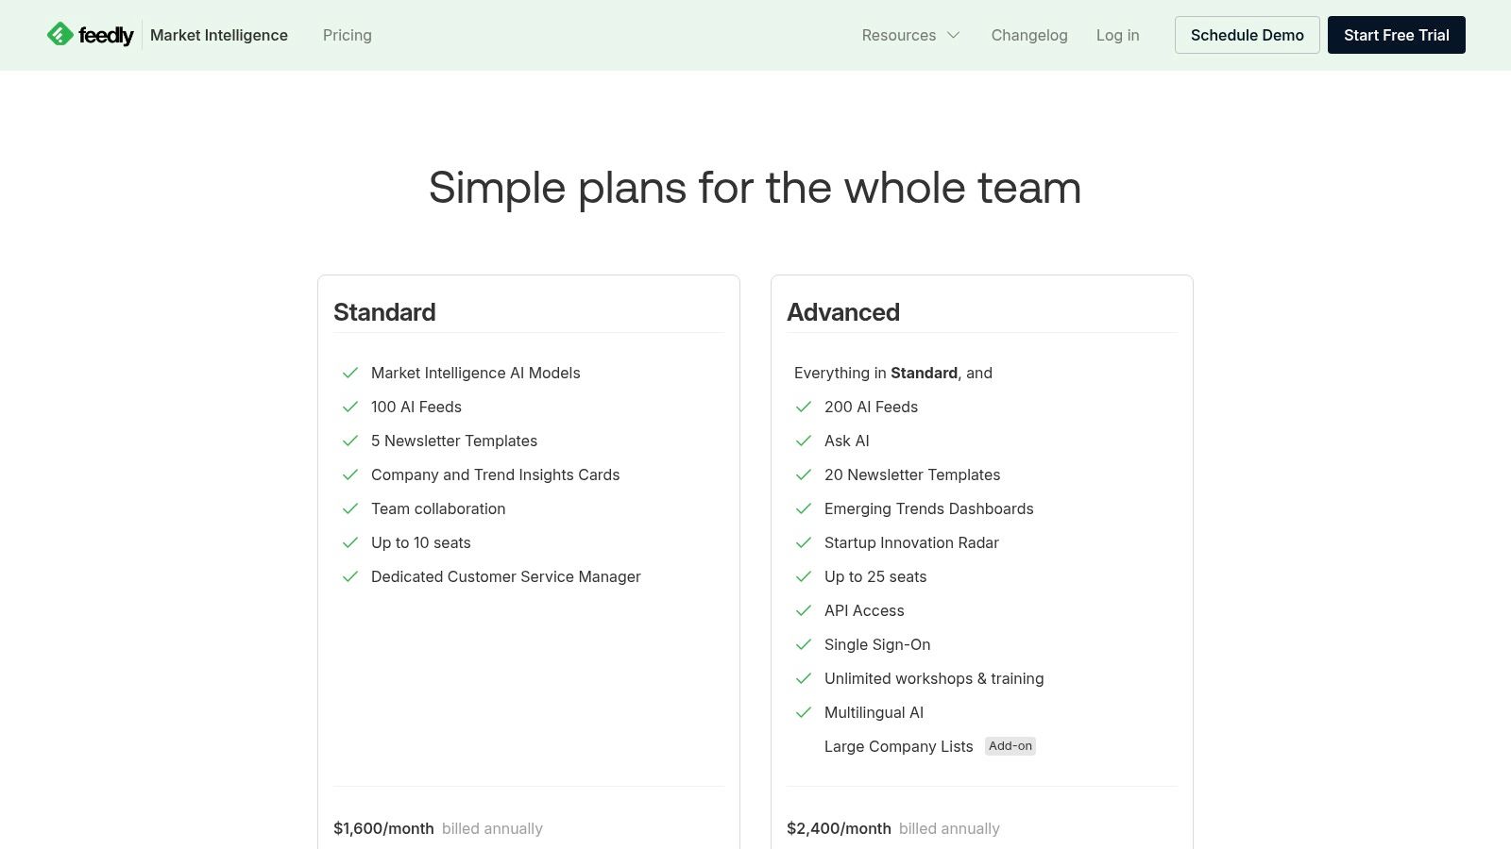Go to the Changelog section

(x=1029, y=35)
